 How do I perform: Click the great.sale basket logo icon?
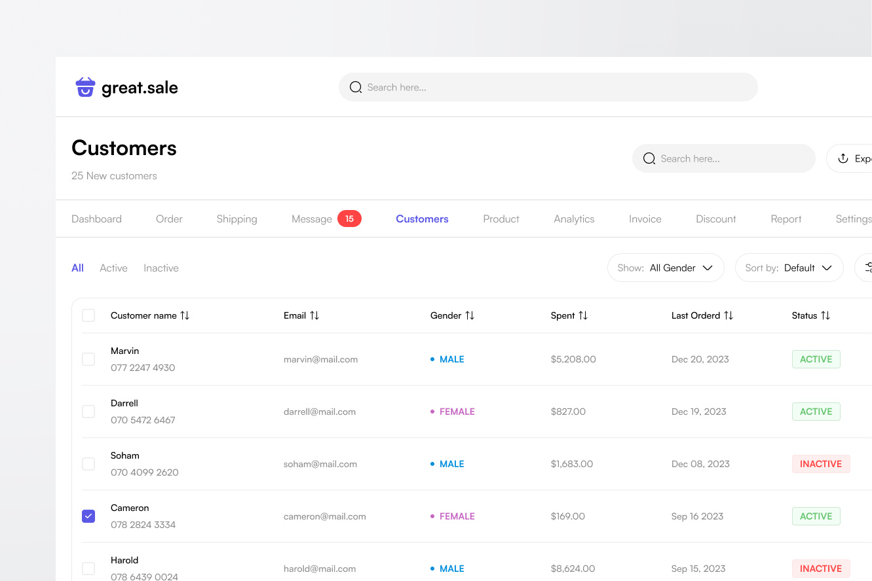85,86
